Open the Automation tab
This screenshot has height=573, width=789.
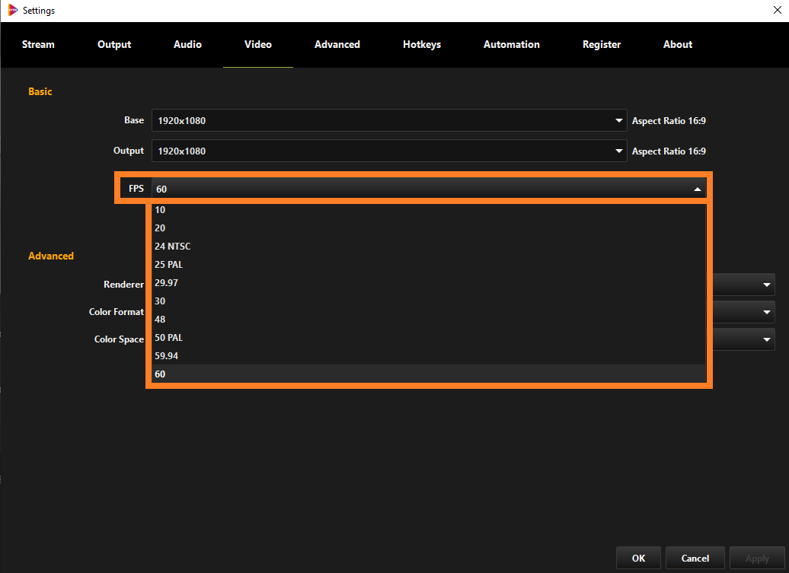pos(511,44)
